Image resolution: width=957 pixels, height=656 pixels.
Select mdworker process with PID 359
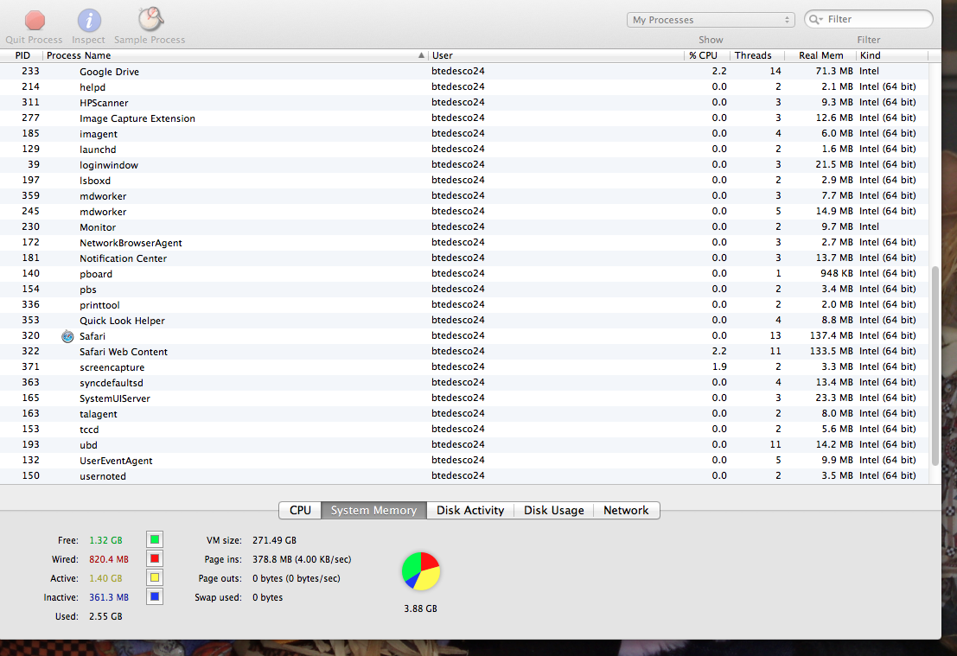click(x=464, y=196)
